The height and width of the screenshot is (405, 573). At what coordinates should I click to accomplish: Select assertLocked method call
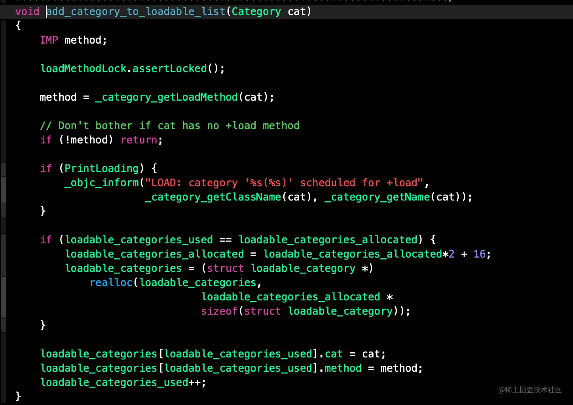[169, 69]
